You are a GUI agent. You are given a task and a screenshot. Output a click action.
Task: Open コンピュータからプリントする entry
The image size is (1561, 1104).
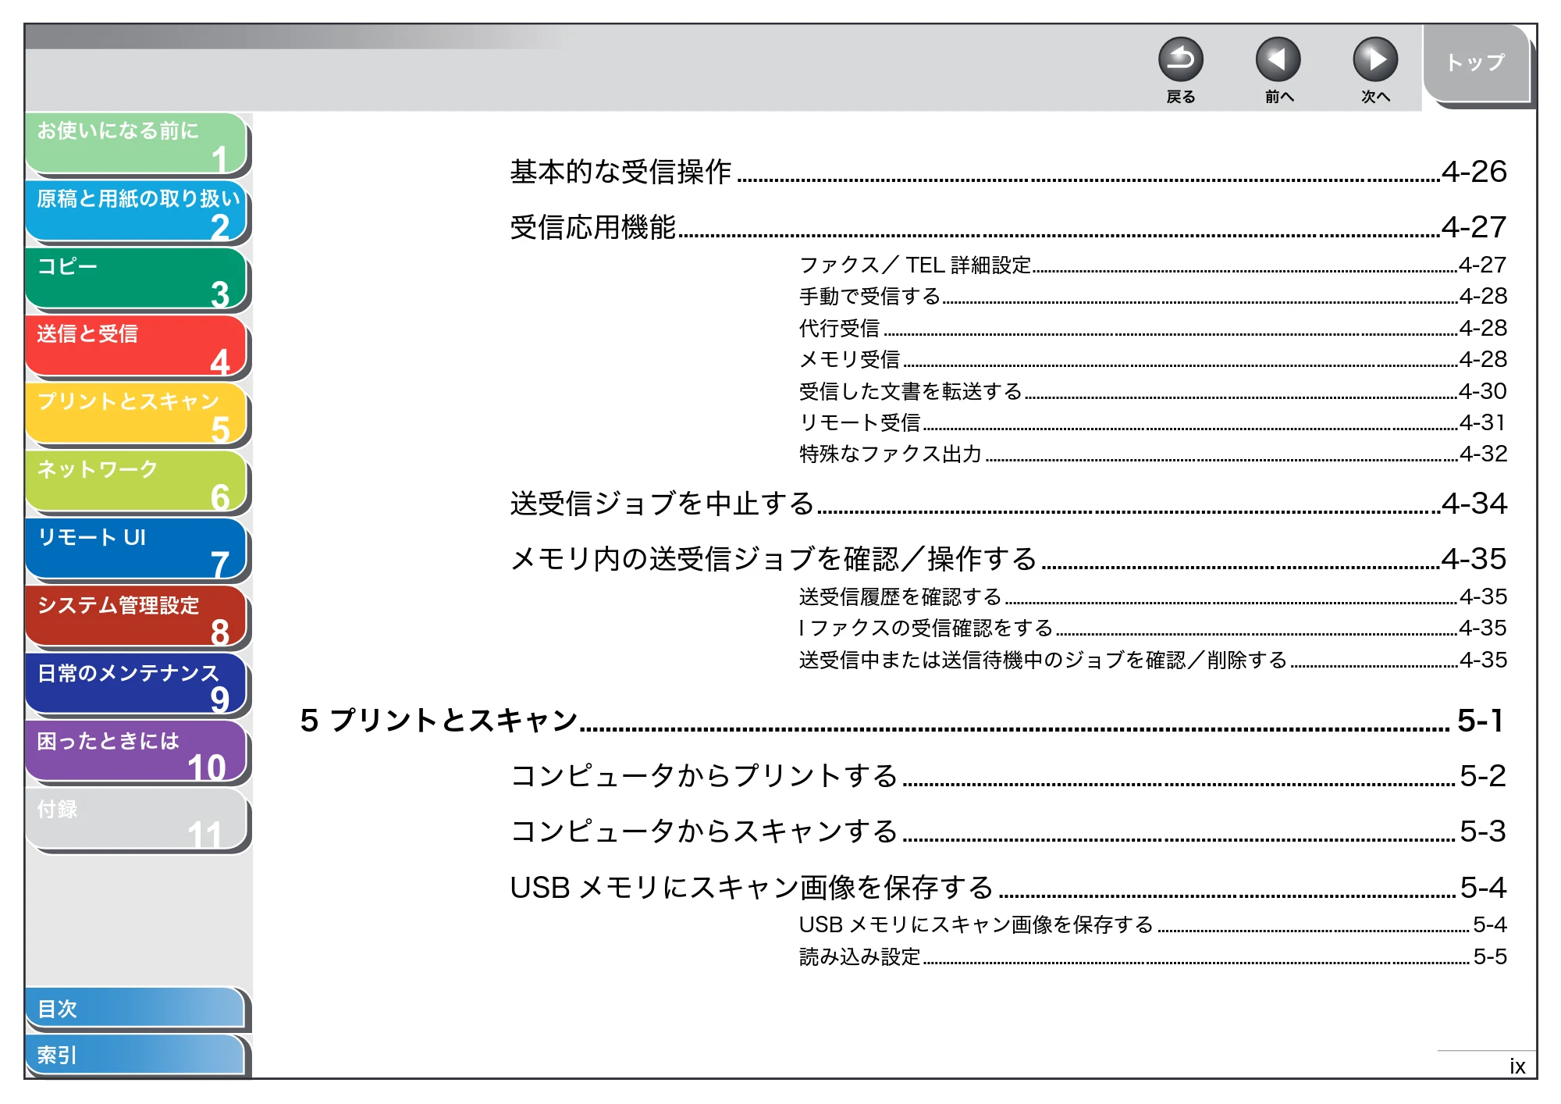tap(1008, 775)
